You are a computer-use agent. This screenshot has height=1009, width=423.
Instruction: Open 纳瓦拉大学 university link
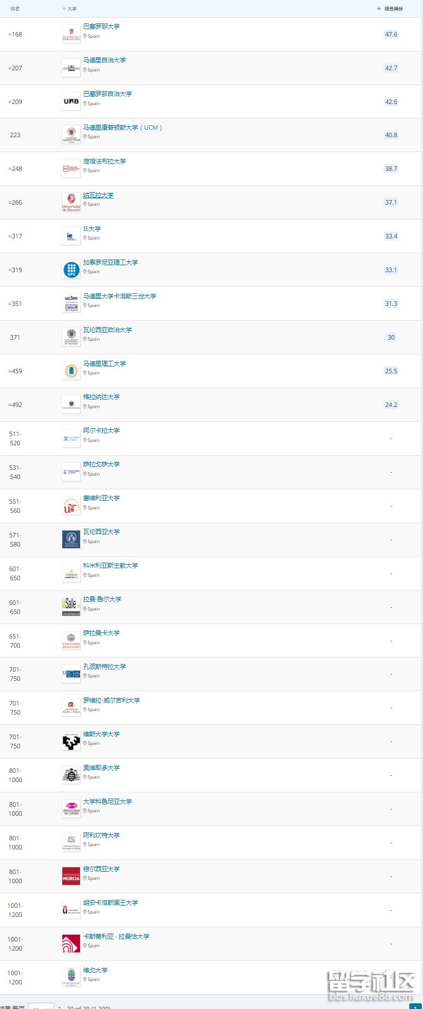click(98, 195)
